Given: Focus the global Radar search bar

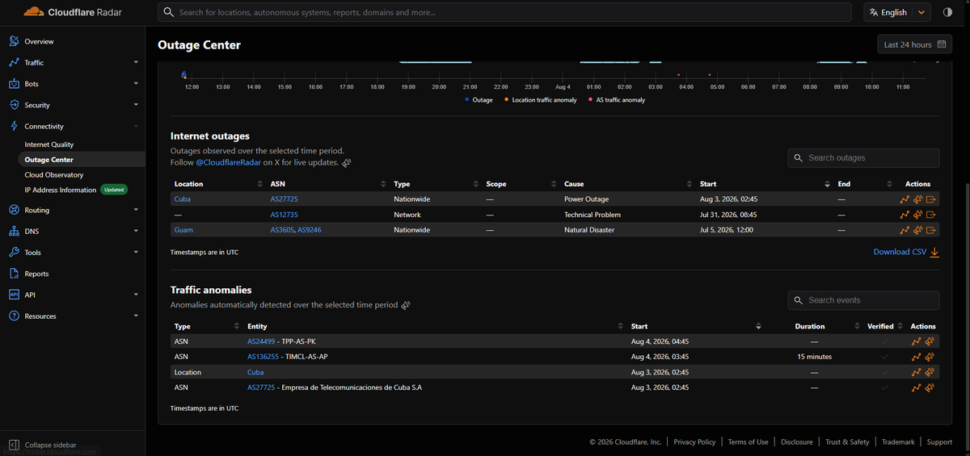Looking at the screenshot, I should click(505, 12).
